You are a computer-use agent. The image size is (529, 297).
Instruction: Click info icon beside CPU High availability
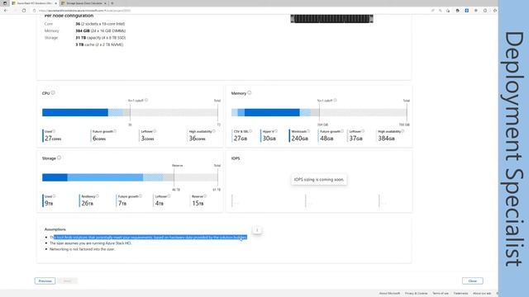pyautogui.click(x=214, y=131)
